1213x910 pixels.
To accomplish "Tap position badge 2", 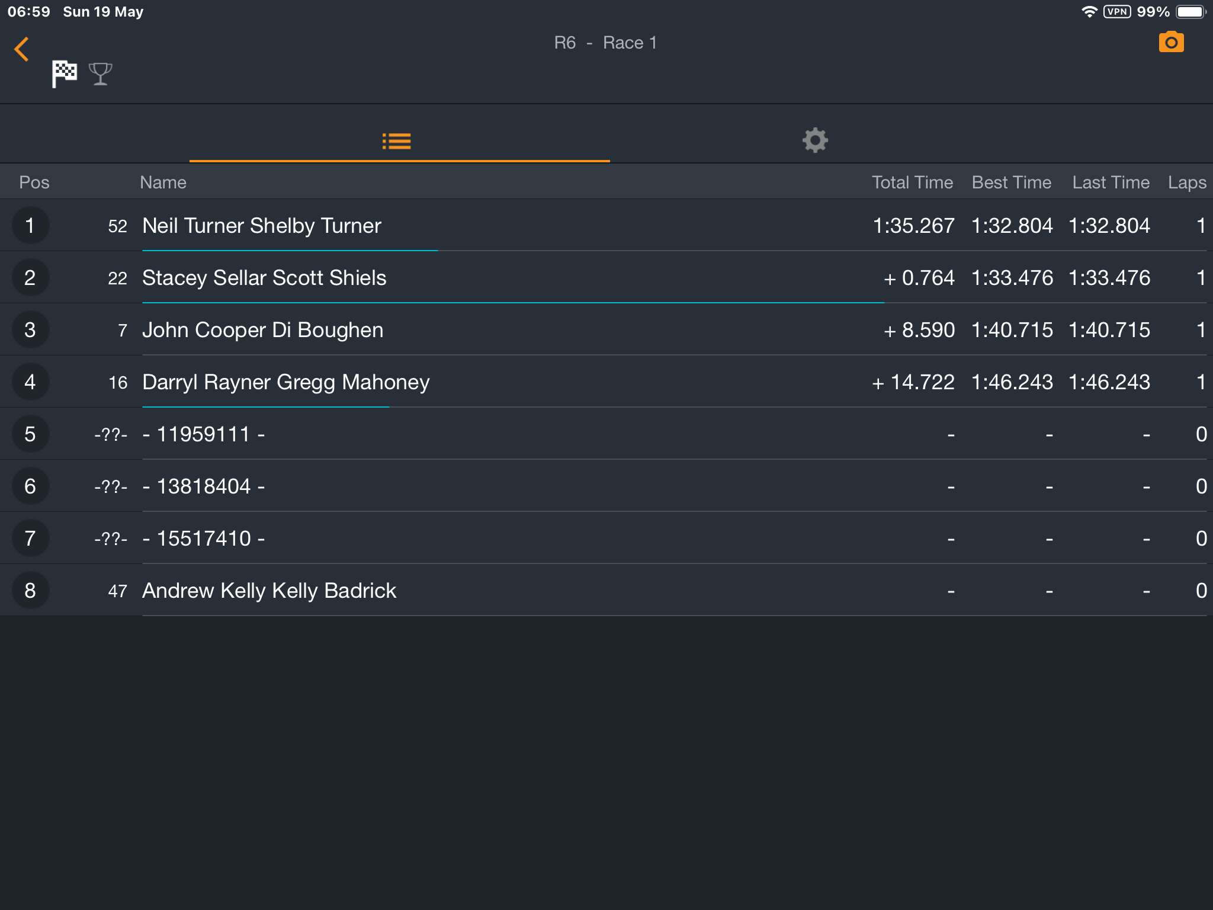I will pyautogui.click(x=30, y=277).
